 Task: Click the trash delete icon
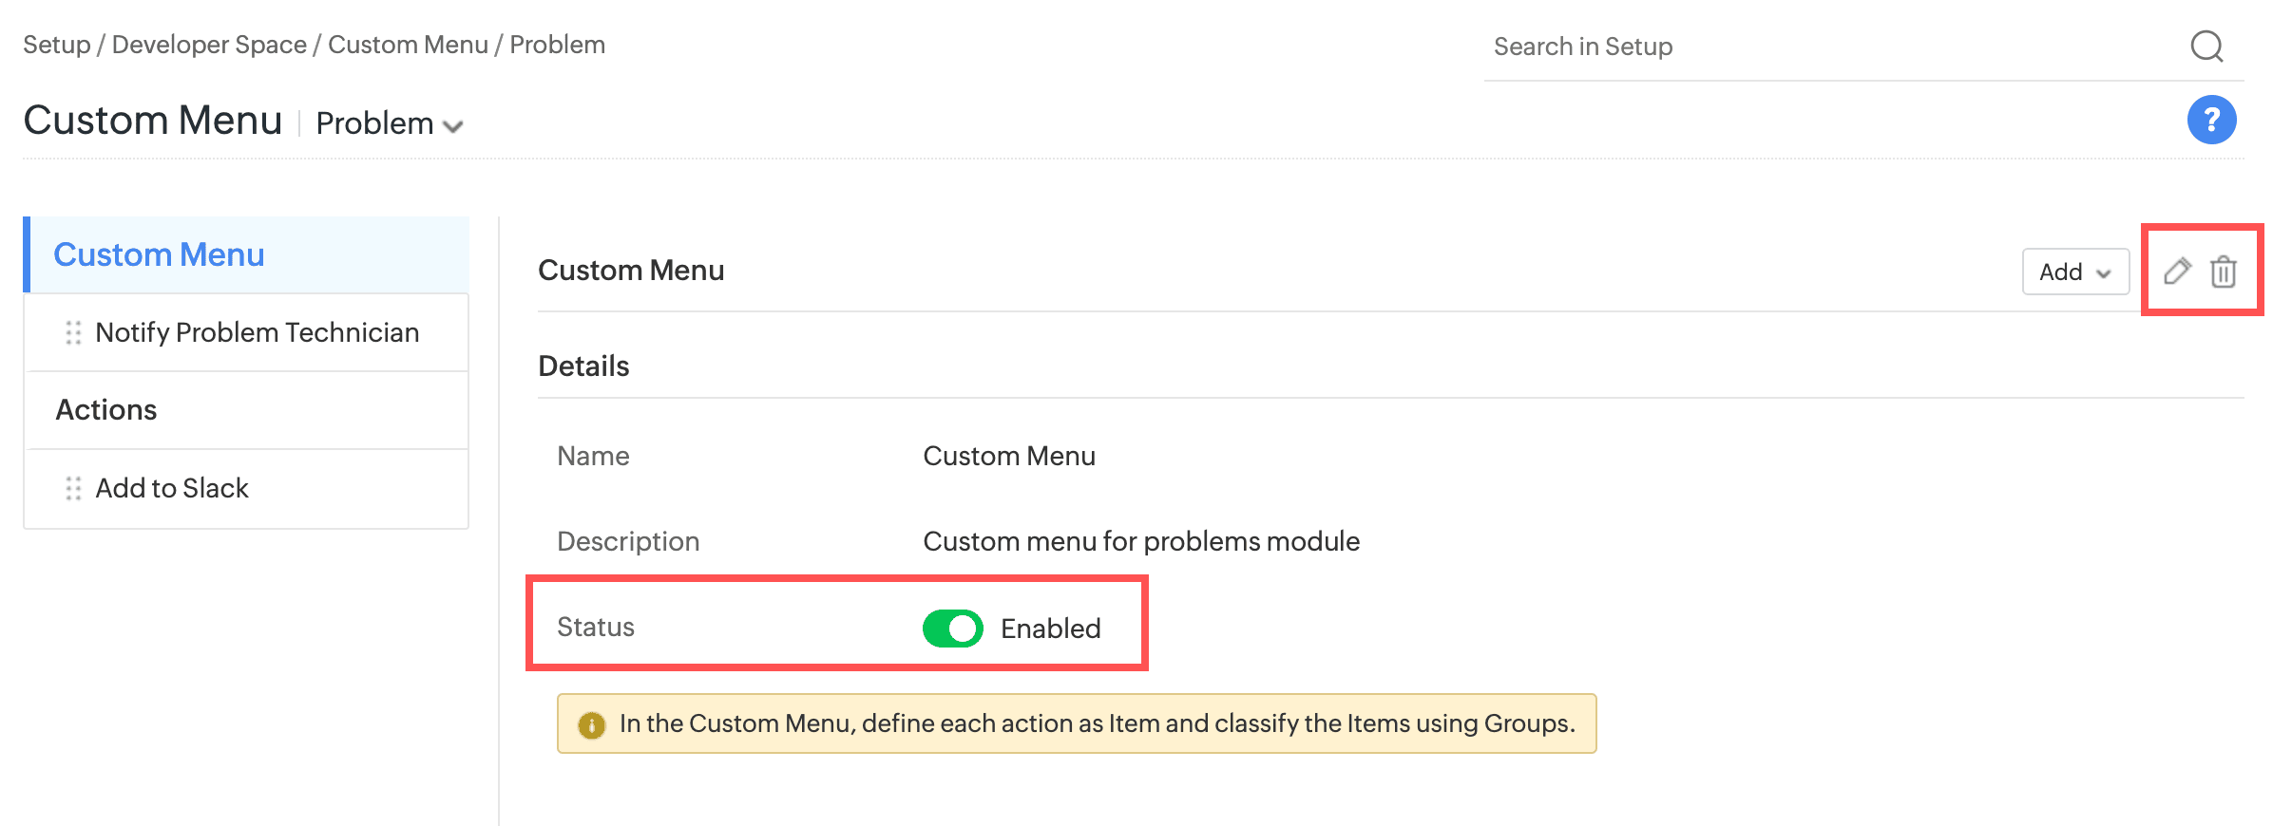[2223, 272]
